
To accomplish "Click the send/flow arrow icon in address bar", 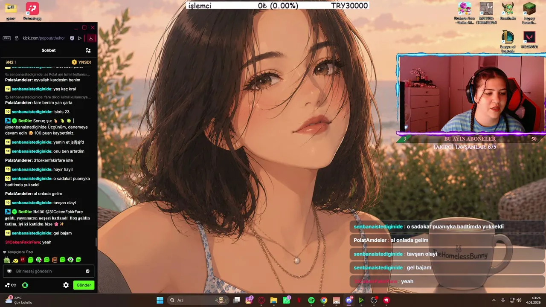I will [x=80, y=38].
